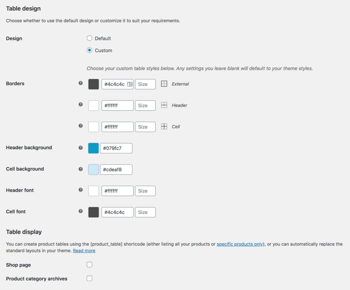Open the specific products only link
The image size is (350, 290).
point(239,244)
